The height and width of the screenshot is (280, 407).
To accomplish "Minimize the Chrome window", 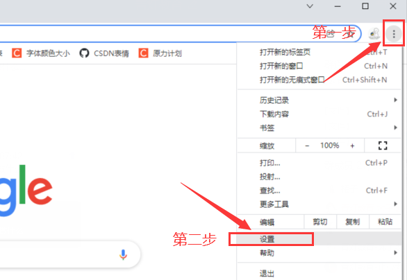I will click(338, 6).
